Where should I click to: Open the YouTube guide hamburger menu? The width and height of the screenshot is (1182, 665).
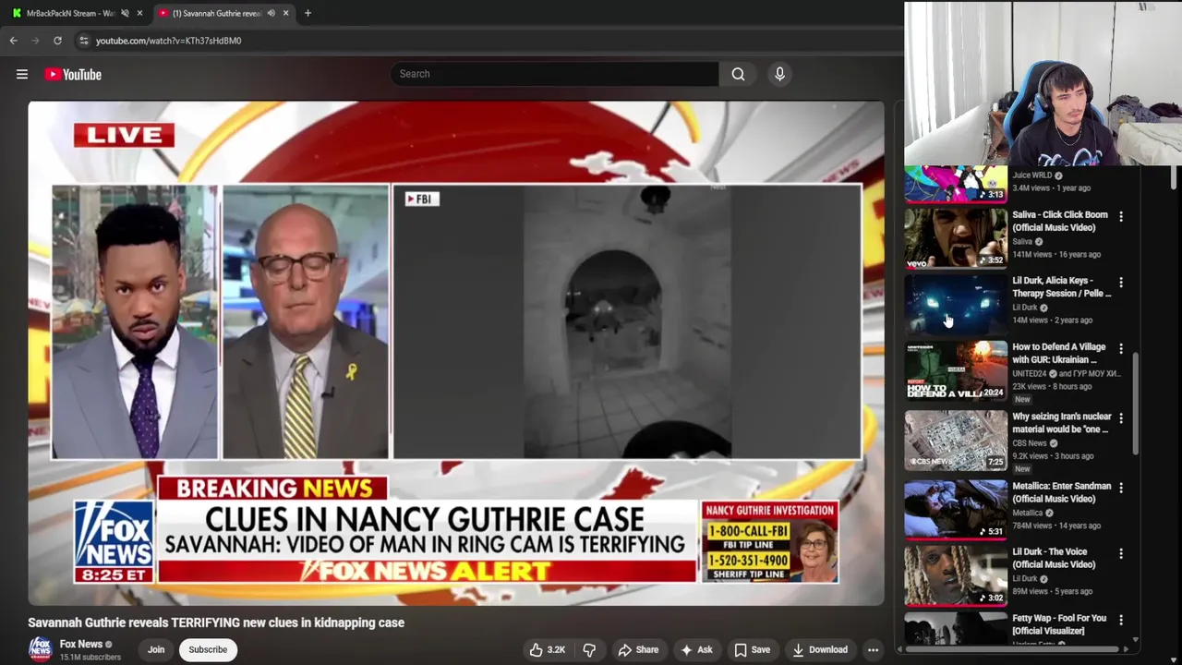tap(22, 74)
